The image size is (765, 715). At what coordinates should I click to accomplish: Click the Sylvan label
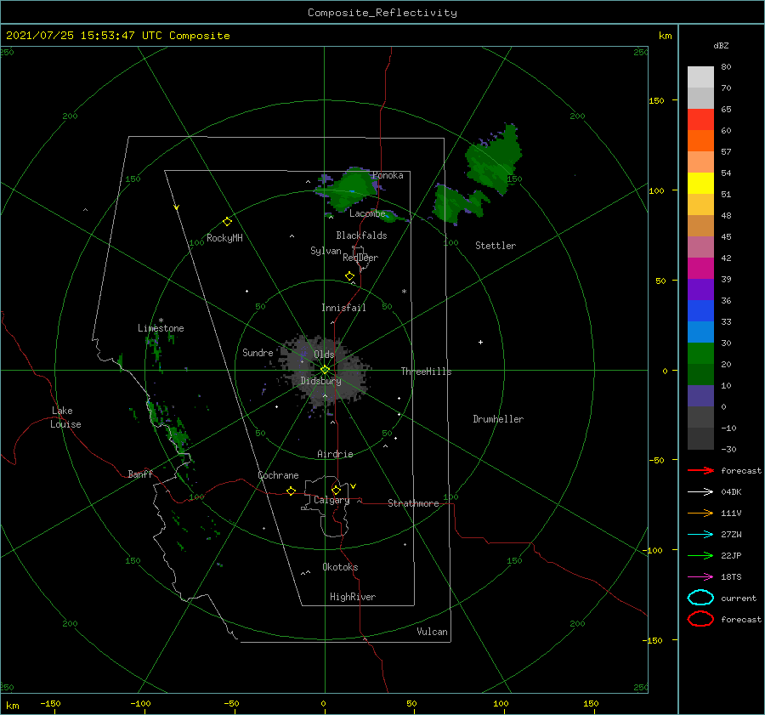(326, 251)
